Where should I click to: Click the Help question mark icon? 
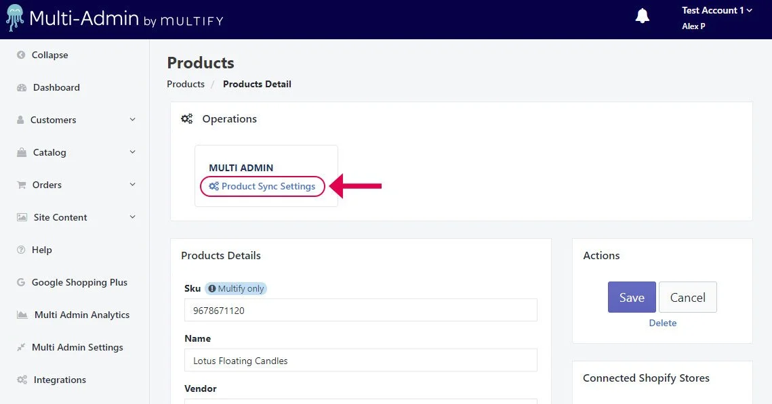[21, 250]
